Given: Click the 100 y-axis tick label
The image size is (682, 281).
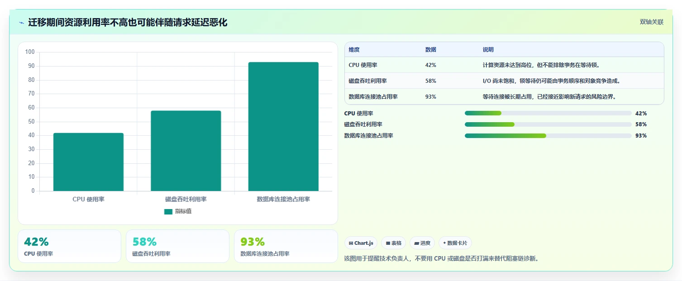Looking at the screenshot, I should coord(30,52).
